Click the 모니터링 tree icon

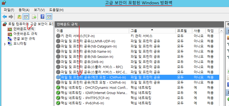pos(10,43)
